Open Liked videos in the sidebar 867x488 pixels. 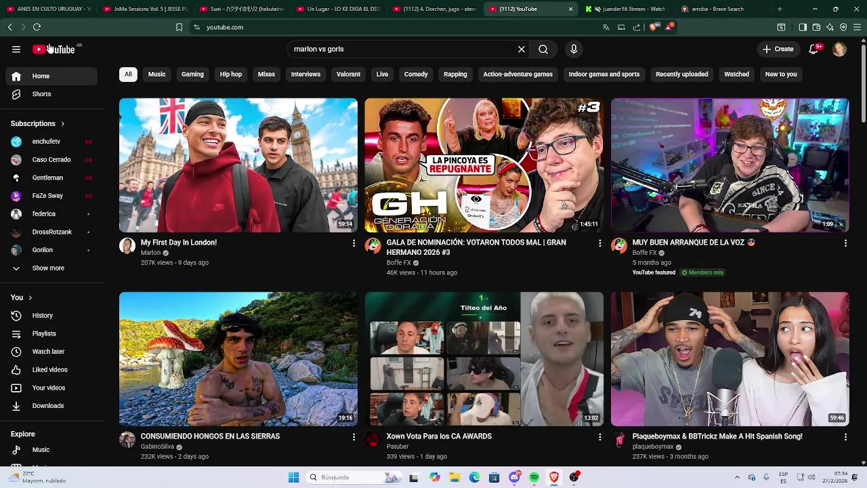tap(51, 370)
